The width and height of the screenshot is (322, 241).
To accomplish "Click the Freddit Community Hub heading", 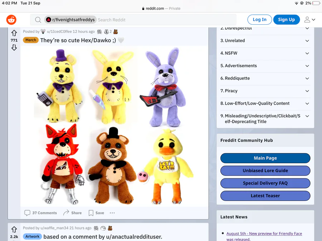I will click(247, 140).
